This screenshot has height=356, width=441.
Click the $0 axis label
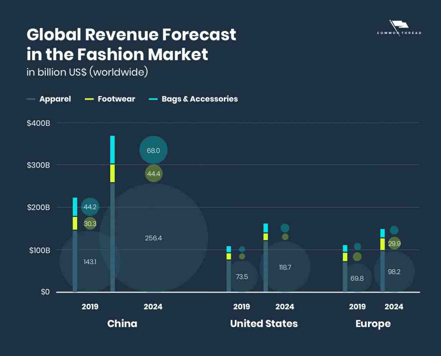pyautogui.click(x=45, y=292)
